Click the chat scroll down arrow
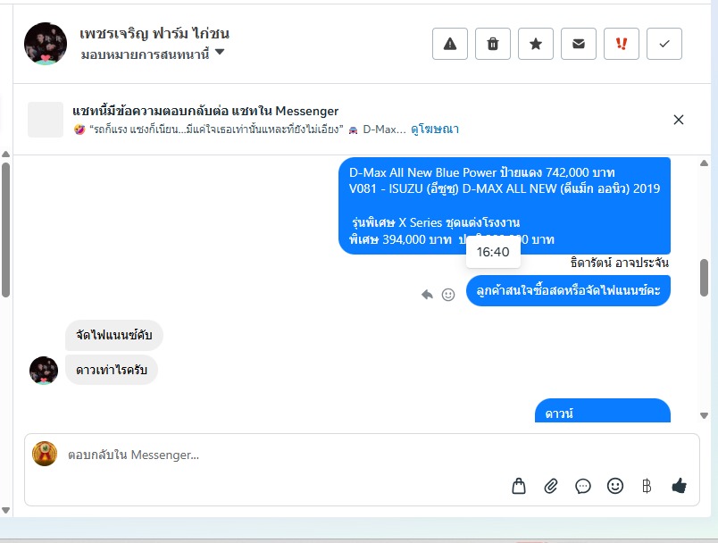Image resolution: width=718 pixels, height=543 pixels. (704, 415)
